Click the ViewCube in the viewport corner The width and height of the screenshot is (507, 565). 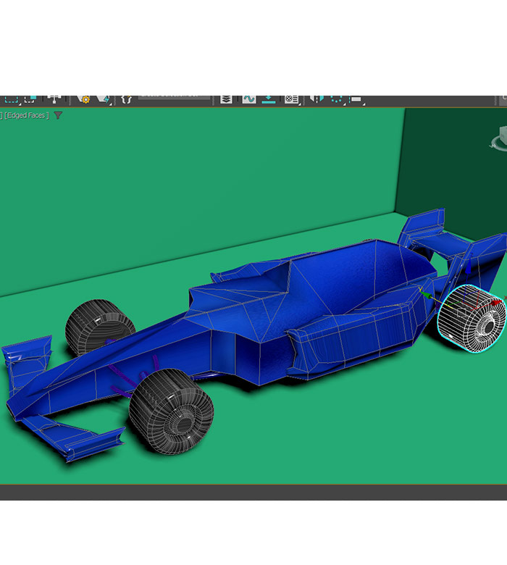pyautogui.click(x=498, y=138)
